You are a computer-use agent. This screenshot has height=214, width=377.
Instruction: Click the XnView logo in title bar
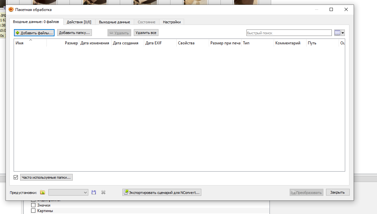click(x=11, y=9)
